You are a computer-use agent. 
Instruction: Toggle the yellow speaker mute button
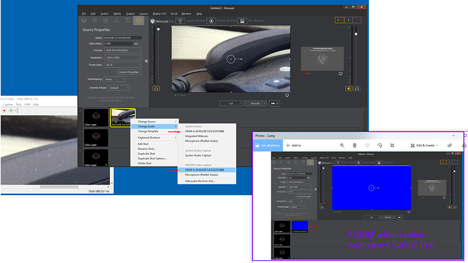click(x=349, y=88)
